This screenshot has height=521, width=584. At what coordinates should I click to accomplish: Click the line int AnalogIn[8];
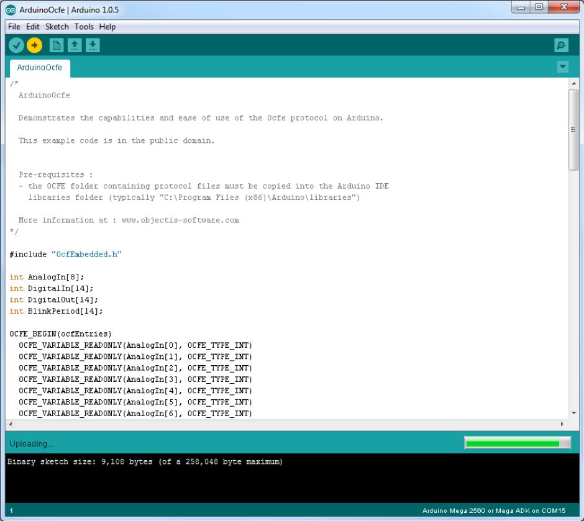tap(47, 277)
